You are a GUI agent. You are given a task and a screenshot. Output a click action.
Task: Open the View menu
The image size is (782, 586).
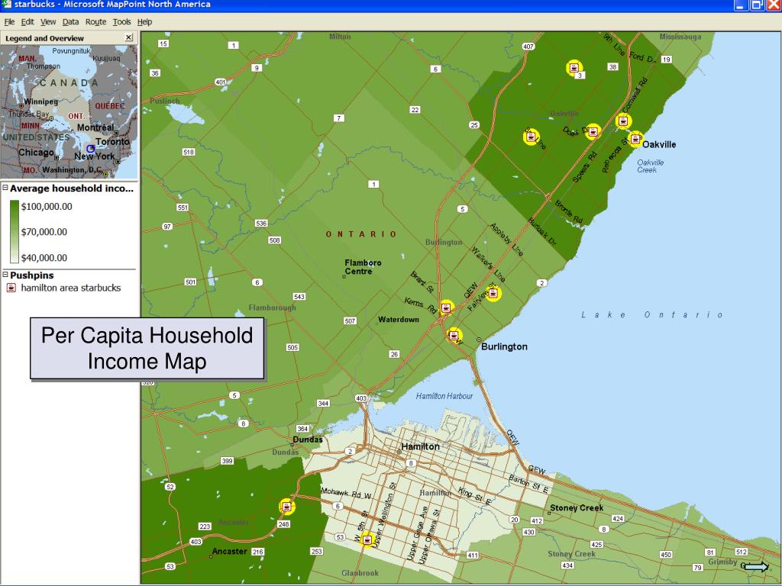(48, 22)
